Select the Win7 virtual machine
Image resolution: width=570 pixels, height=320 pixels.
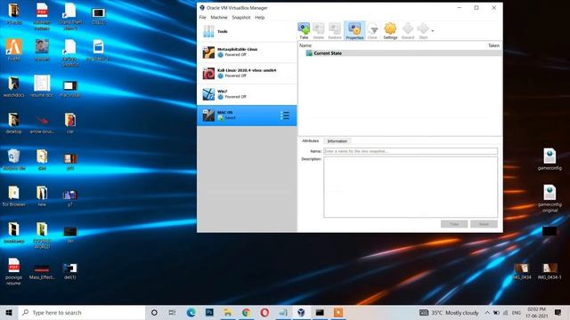(x=247, y=94)
